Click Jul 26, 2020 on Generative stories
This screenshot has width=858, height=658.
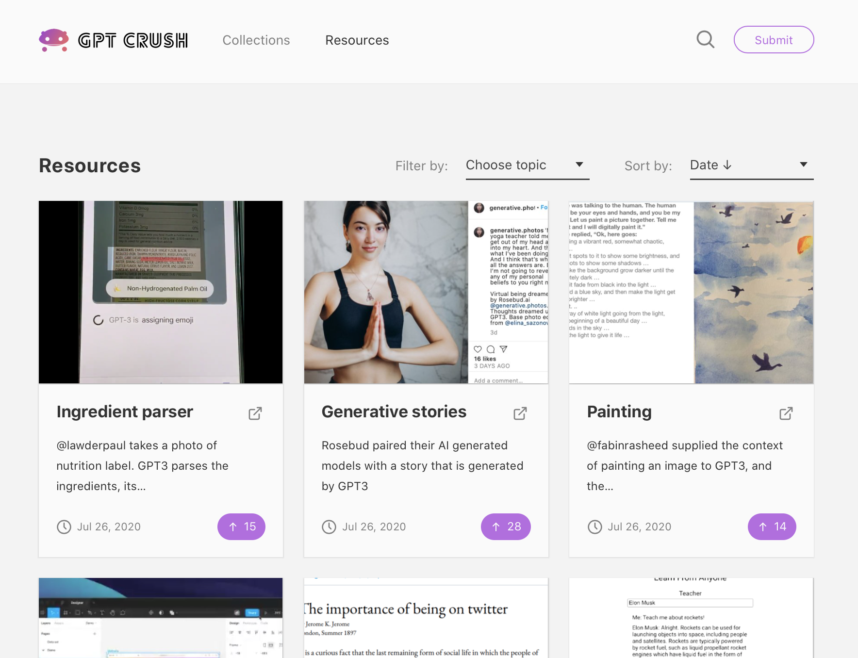coord(374,527)
